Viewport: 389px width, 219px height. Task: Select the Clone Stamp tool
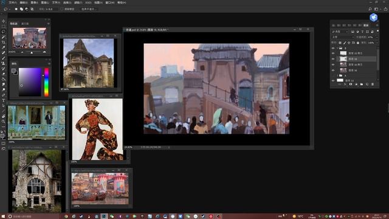coord(4,63)
